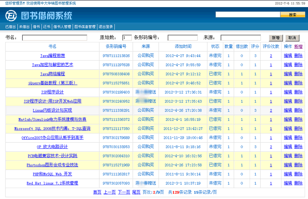Click the Ei logo icon in the header

[11, 16]
